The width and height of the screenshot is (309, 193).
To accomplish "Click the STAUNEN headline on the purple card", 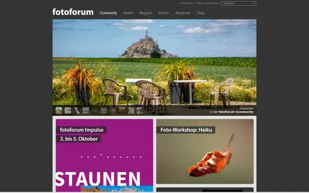I will point(98,179).
